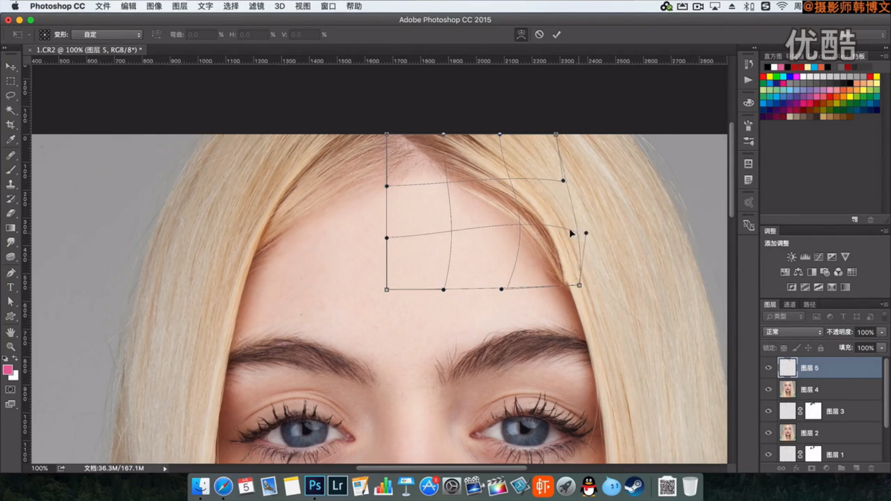Hide layer 图层 2

(x=768, y=433)
